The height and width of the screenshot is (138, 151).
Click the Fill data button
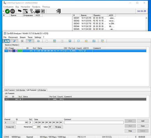point(58,127)
